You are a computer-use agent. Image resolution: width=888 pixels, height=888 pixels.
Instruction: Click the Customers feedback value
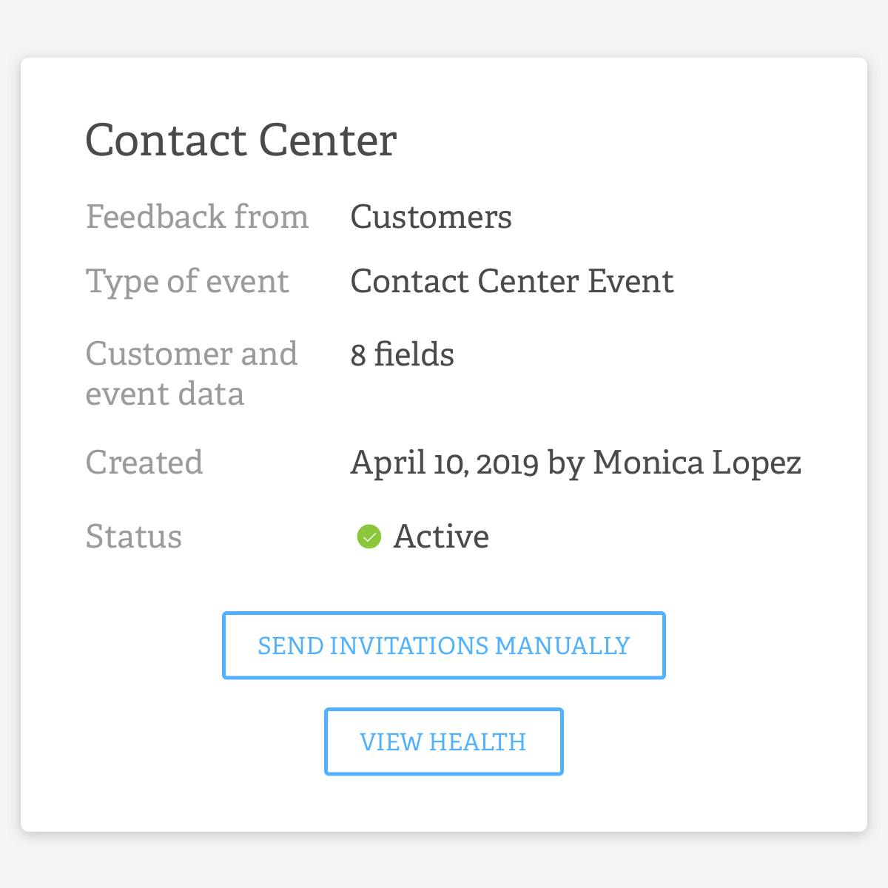[x=431, y=217]
